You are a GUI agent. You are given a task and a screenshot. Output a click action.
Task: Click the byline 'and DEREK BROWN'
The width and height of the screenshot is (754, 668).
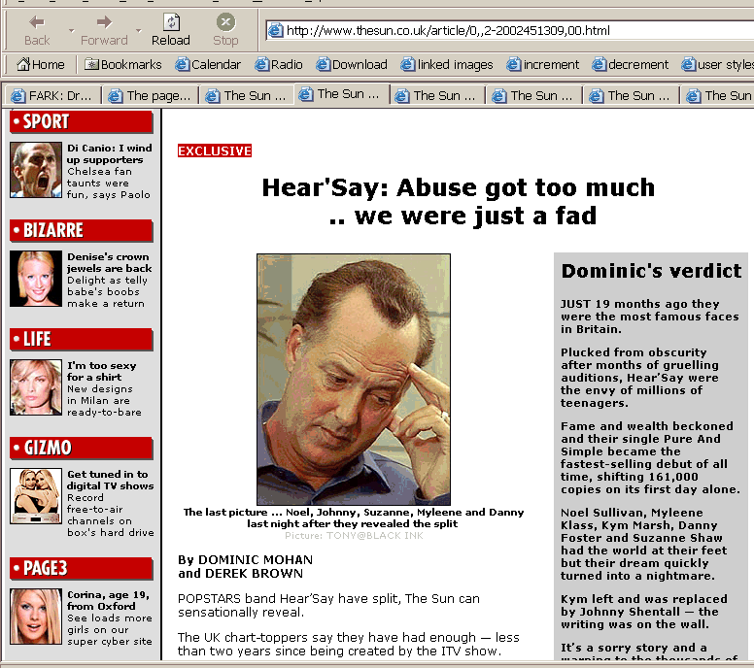click(240, 573)
